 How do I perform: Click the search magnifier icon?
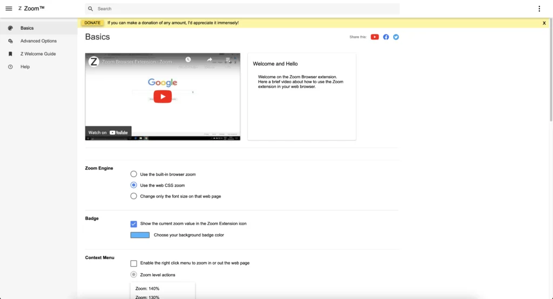click(x=91, y=9)
